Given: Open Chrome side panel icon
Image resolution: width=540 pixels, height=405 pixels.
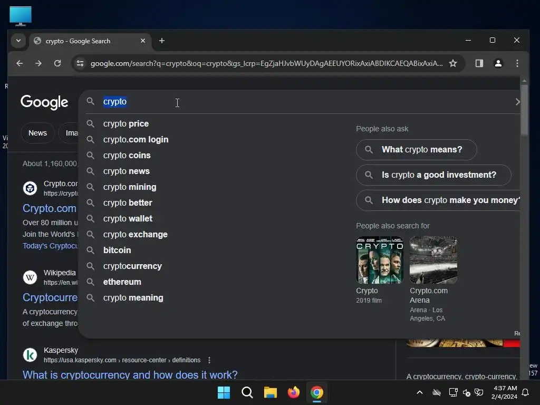Looking at the screenshot, I should coord(479,63).
